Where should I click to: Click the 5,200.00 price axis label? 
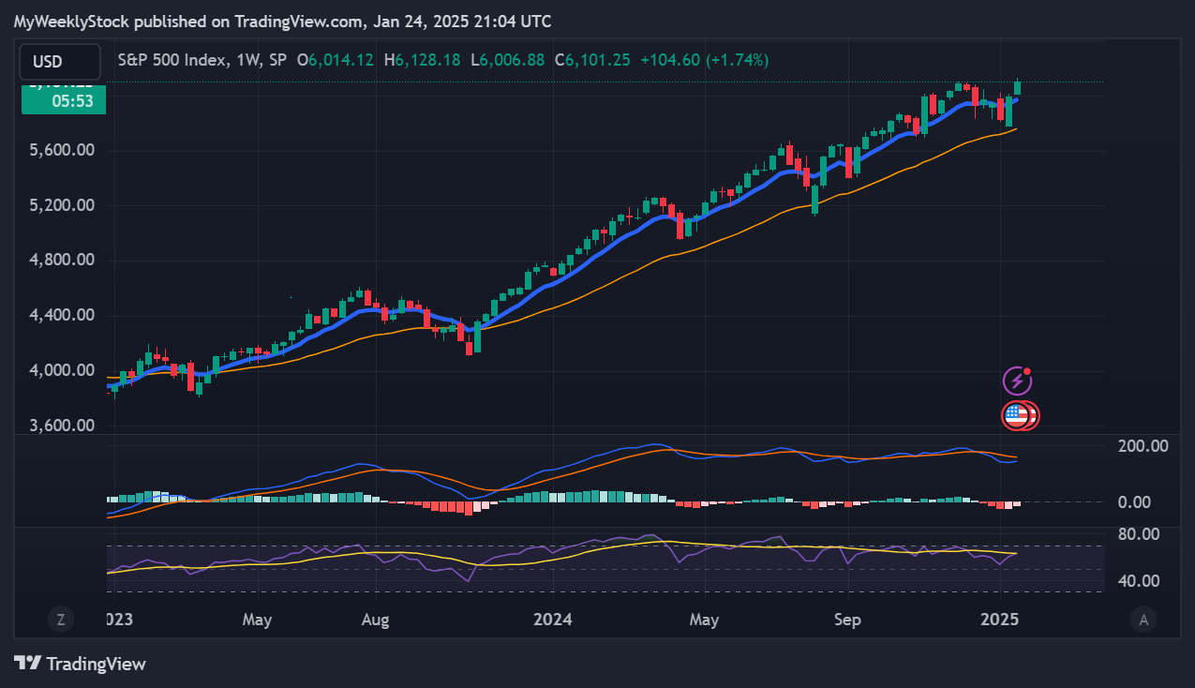(x=62, y=205)
